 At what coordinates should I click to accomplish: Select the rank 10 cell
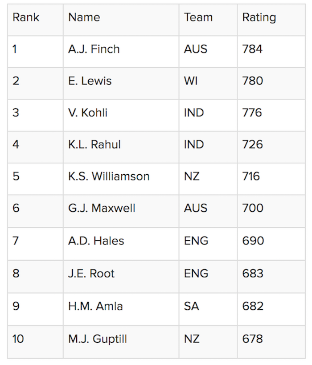click(18, 339)
